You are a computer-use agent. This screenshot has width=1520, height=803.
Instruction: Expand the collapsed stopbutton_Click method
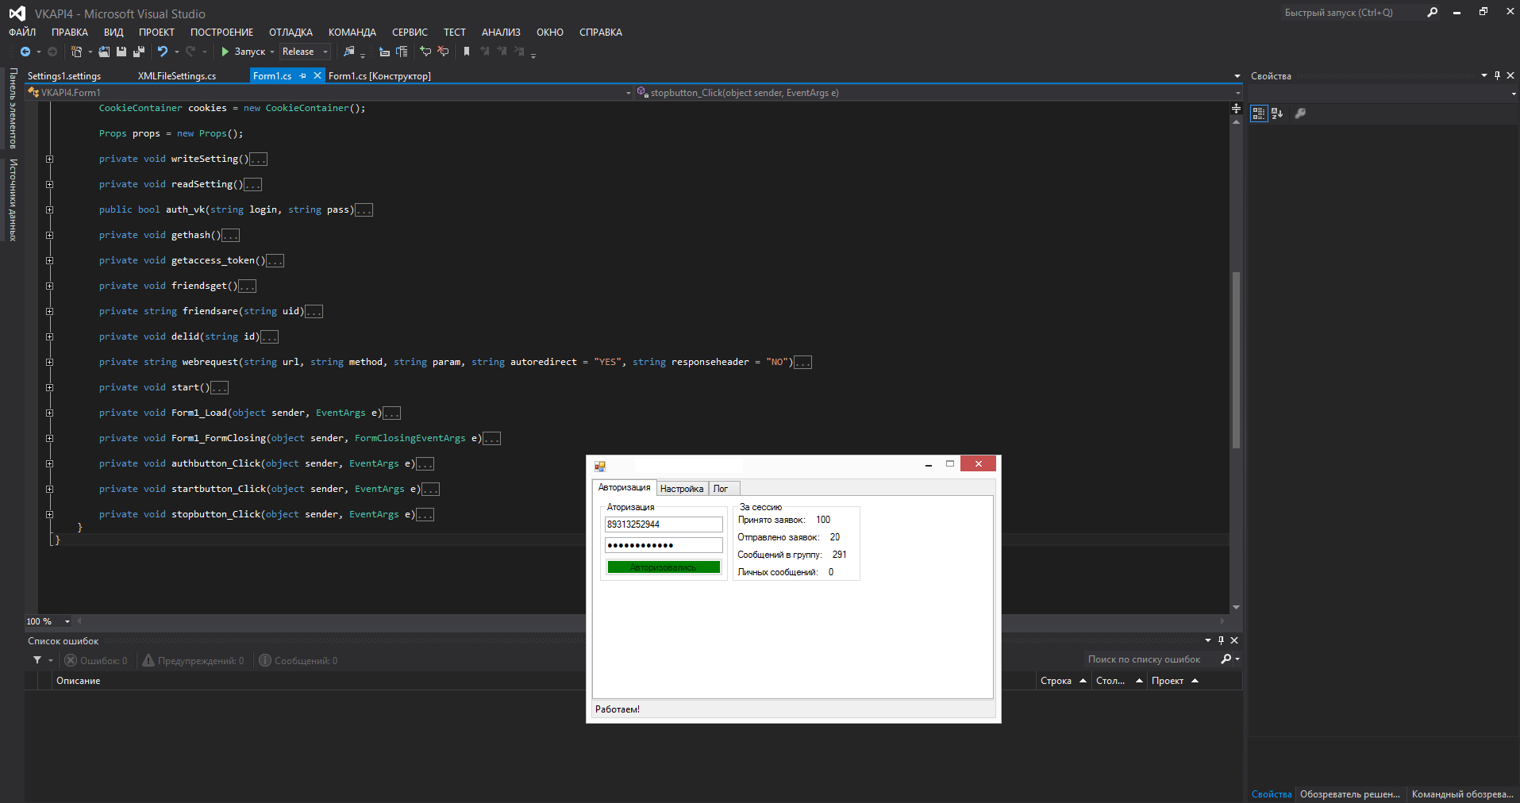pos(49,515)
